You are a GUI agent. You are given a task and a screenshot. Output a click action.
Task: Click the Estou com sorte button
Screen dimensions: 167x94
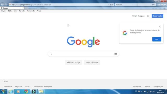pos(92,62)
